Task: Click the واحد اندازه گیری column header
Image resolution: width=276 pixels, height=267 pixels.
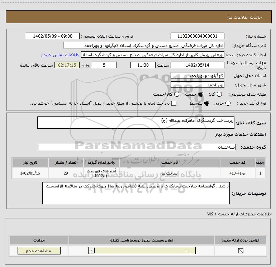Action: pos(101,162)
